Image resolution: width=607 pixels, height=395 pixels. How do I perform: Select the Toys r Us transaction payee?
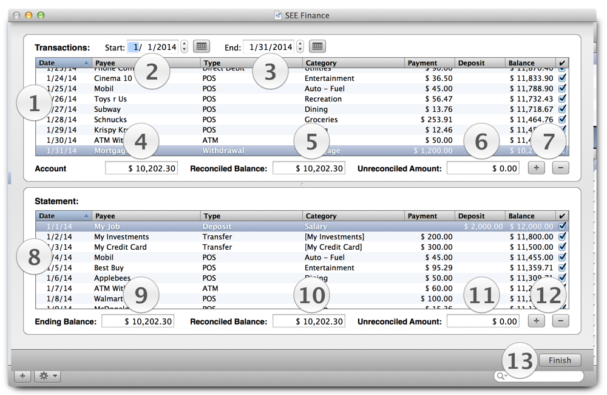(x=110, y=99)
